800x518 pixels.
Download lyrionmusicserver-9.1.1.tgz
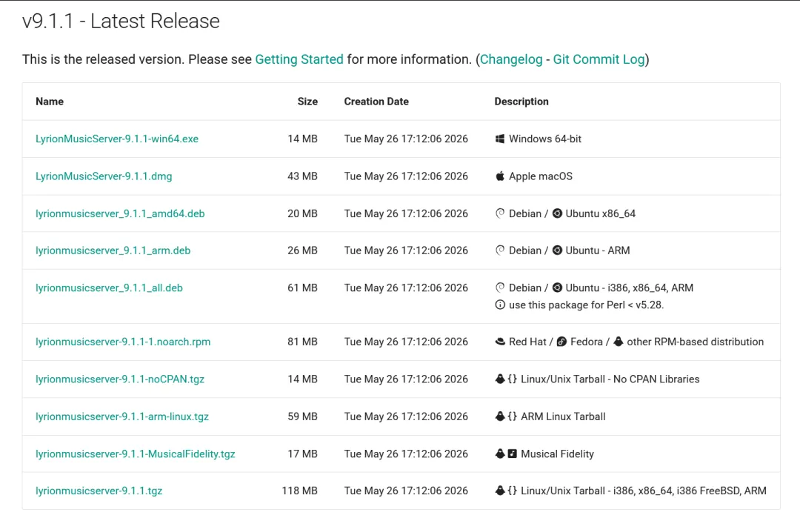[99, 491]
